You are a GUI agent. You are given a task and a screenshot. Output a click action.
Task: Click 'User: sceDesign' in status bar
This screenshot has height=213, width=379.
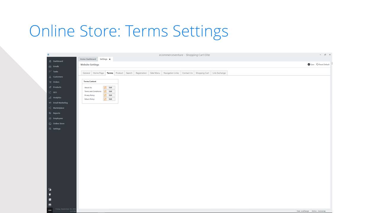point(303,211)
